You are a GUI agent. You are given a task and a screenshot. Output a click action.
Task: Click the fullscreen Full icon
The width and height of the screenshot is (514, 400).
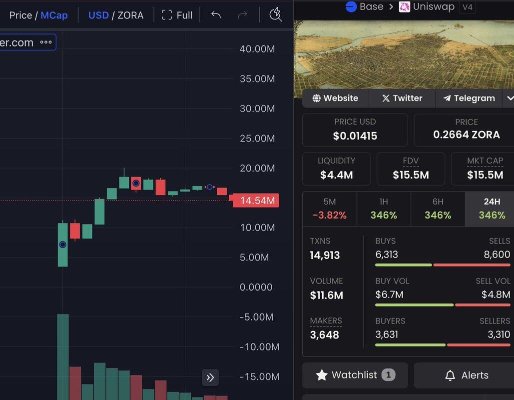167,15
